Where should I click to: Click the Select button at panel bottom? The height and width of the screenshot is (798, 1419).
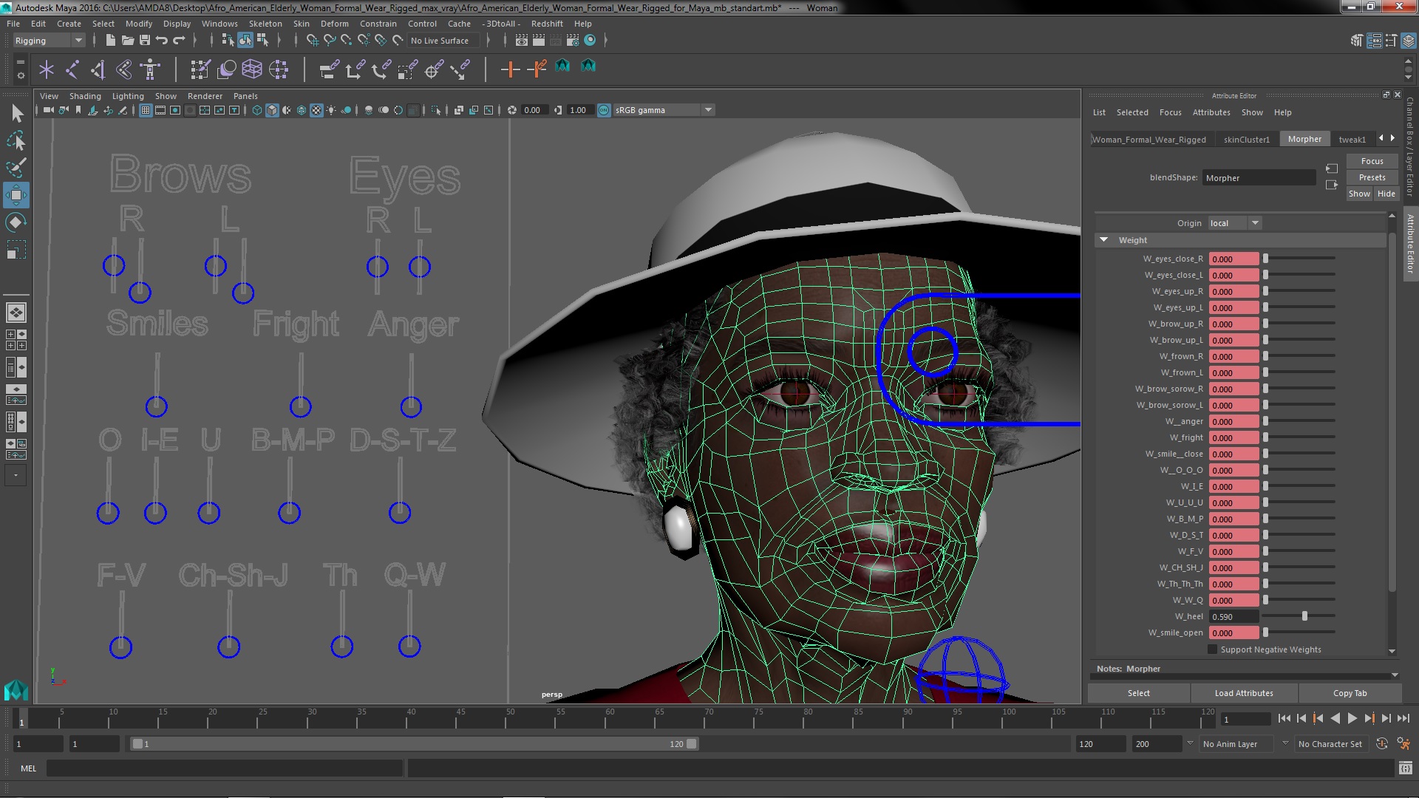pos(1138,693)
